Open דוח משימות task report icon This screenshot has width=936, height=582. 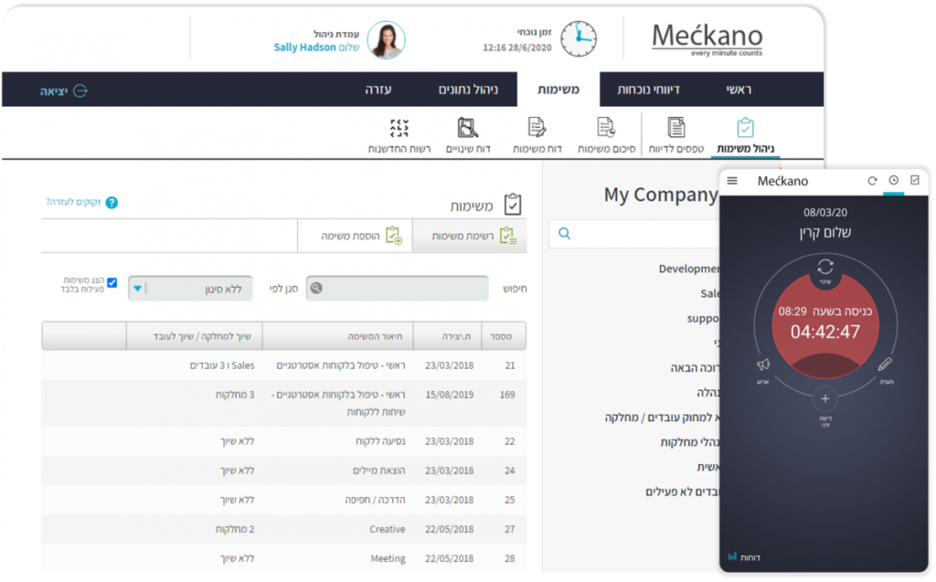click(x=537, y=127)
